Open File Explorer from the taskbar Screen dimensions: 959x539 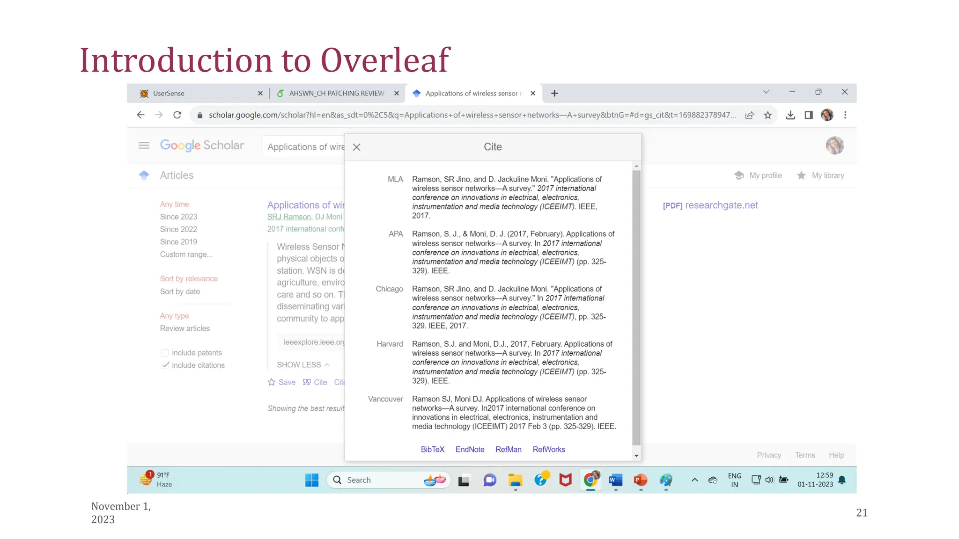(x=515, y=480)
